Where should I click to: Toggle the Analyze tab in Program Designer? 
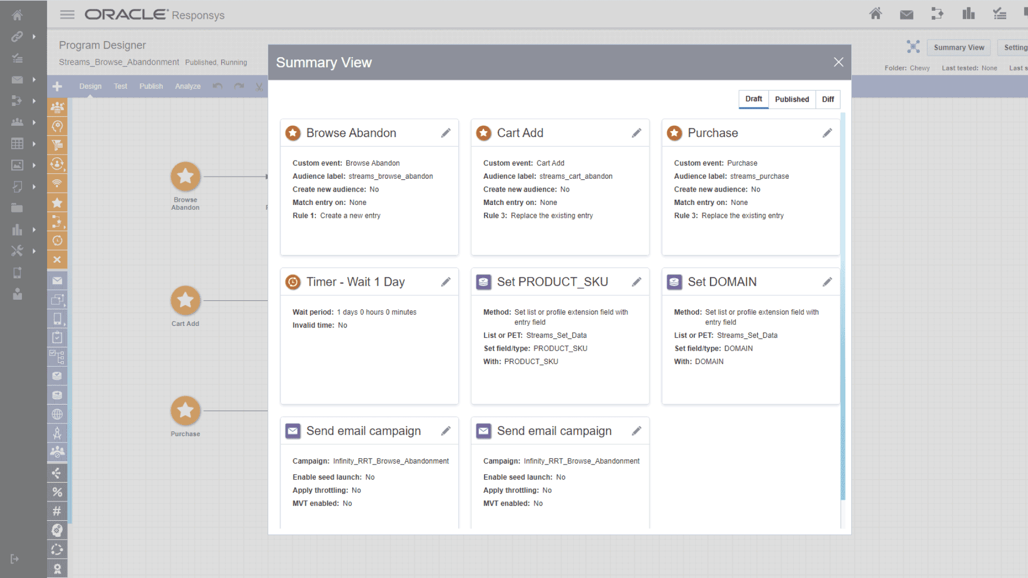[188, 86]
